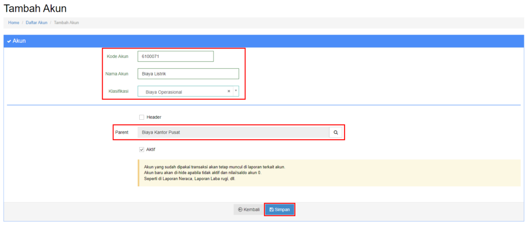
Task: Click the Tambah Akun breadcrumb item
Action: point(66,23)
